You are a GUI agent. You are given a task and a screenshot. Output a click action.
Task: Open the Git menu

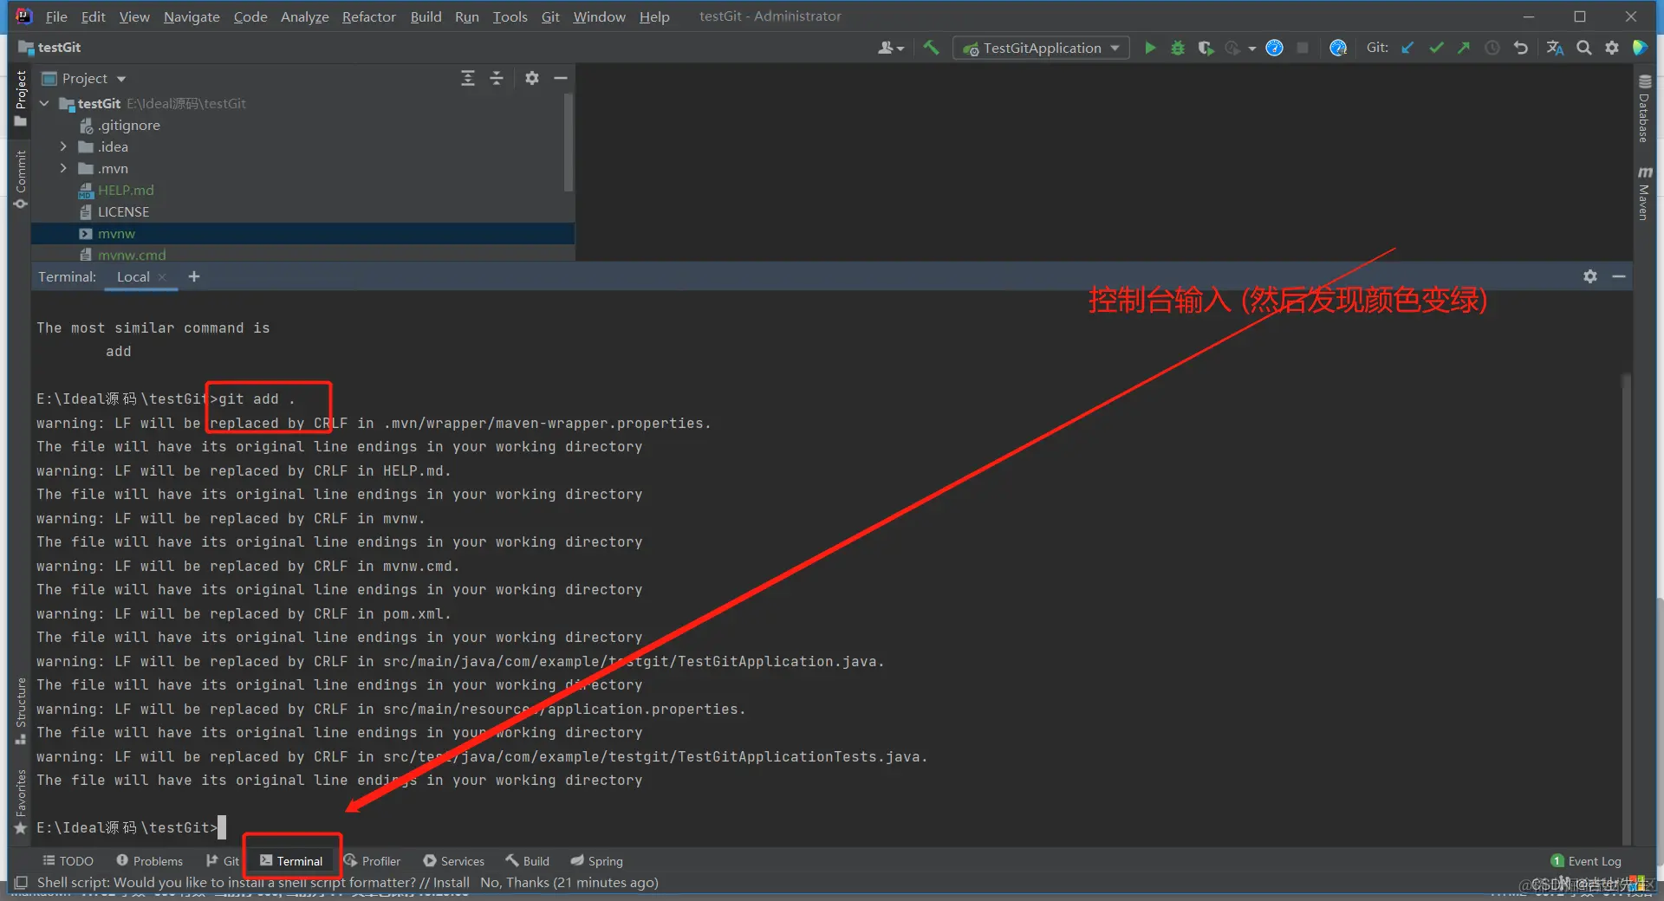coord(550,16)
